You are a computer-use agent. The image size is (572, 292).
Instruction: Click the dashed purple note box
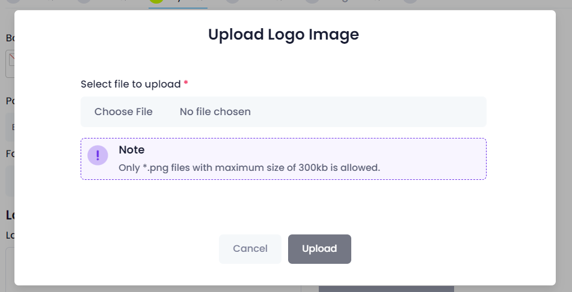click(x=283, y=159)
